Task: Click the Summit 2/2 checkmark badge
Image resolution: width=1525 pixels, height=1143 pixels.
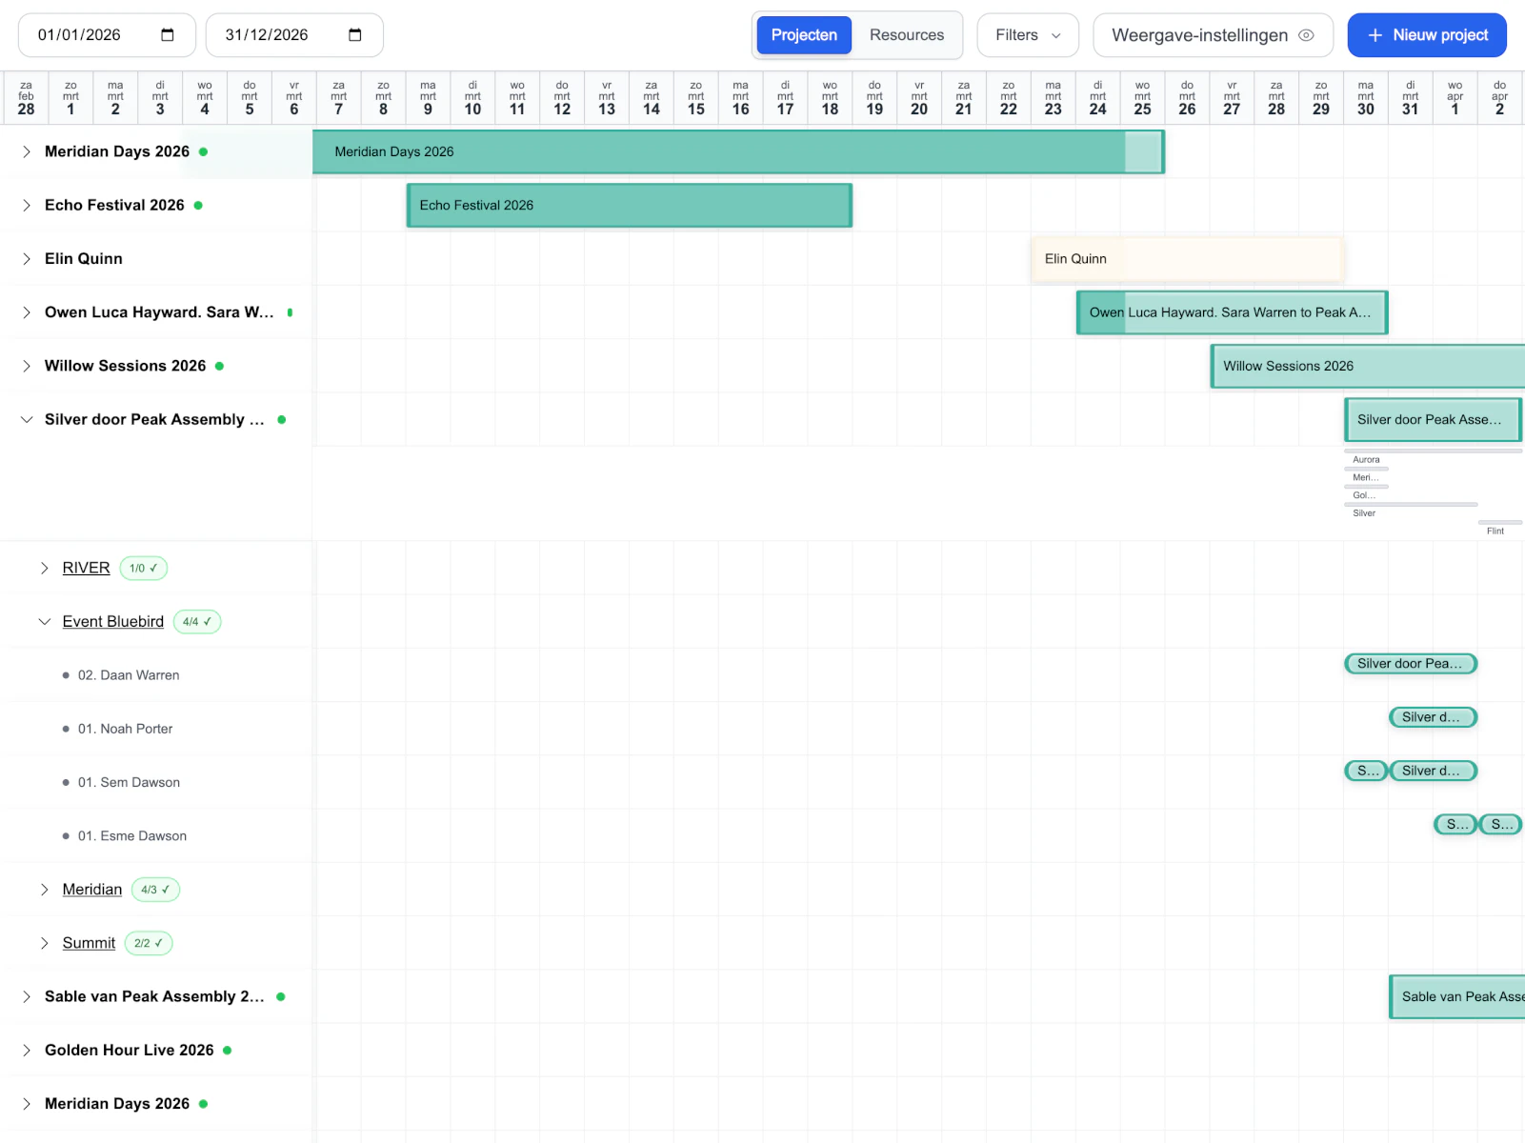Action: tap(149, 943)
